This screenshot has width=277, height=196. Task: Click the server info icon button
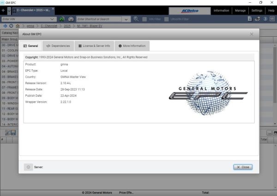pyautogui.click(x=28, y=167)
